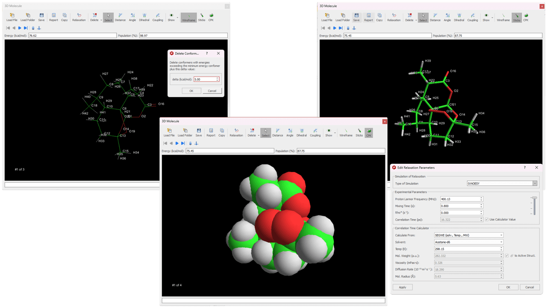547x307 pixels.
Task: Click Apply in Edit Relaxation Parameters
Action: (x=402, y=287)
